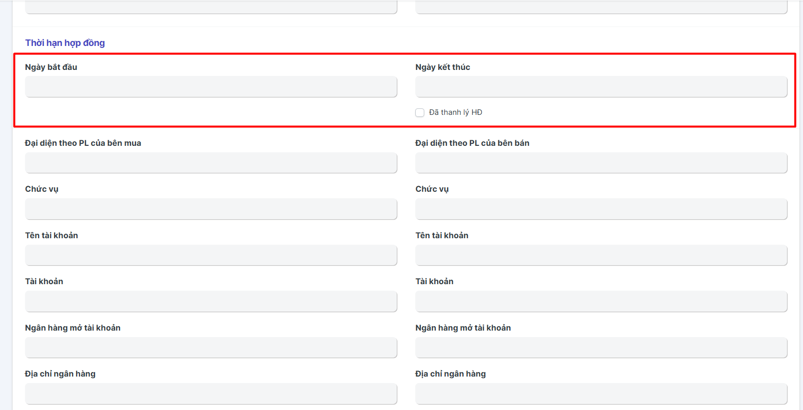Focus the 'Ngày bắt đầu' date field

click(x=211, y=87)
